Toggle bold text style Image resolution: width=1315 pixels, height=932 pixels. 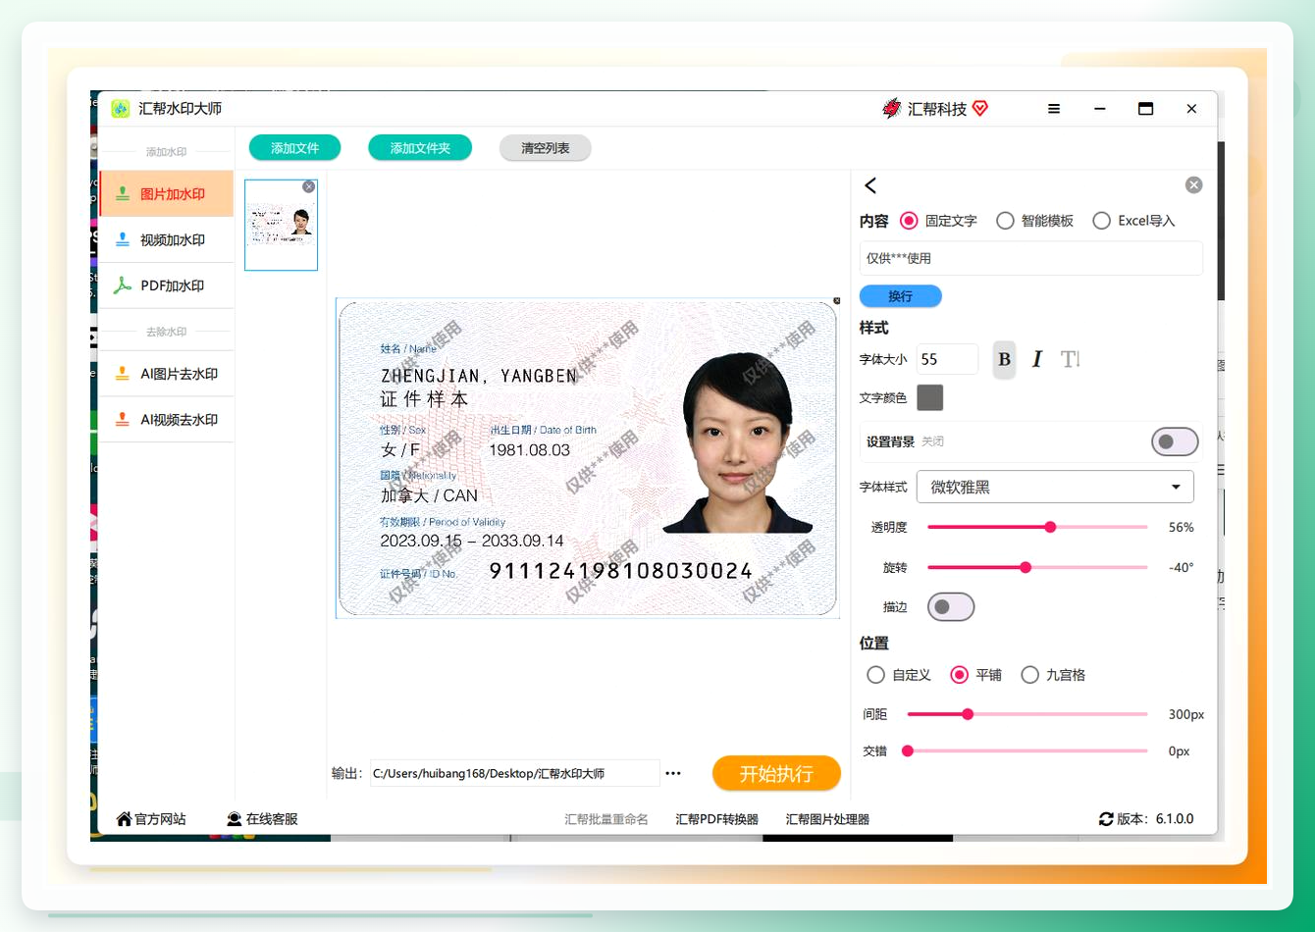(x=1004, y=359)
